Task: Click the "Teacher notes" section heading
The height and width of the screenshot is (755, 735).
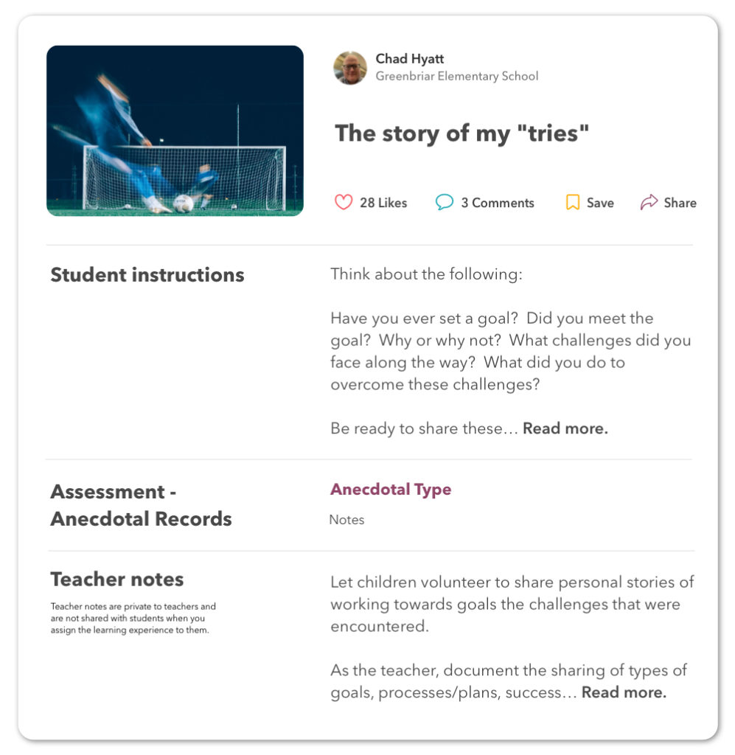Action: 117,579
